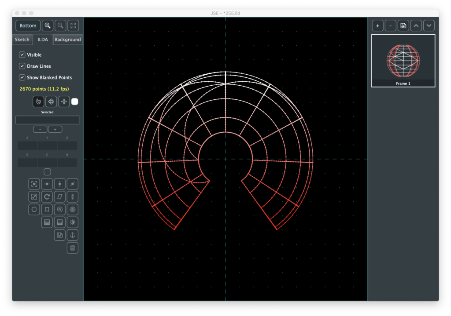The image size is (451, 316).
Task: Choose the four-way move arrows tool
Action: 51,102
